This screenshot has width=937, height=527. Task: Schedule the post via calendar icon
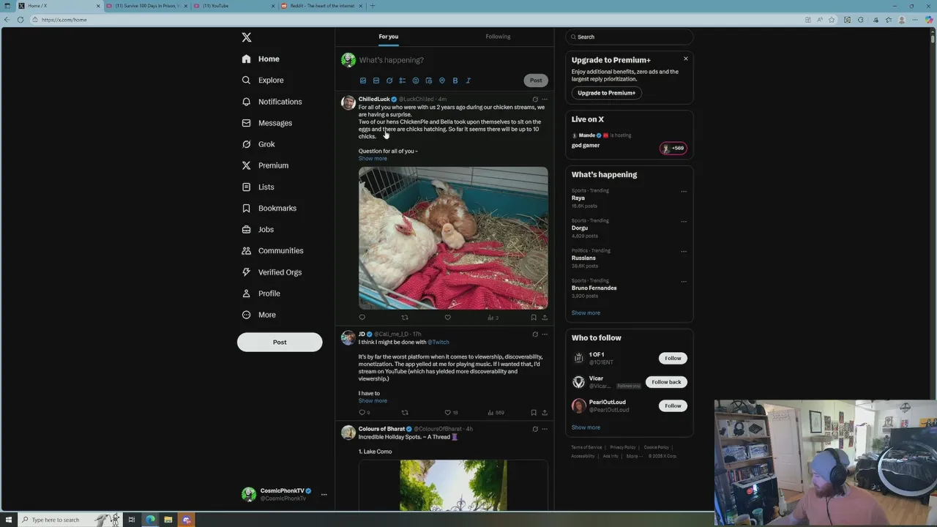(429, 81)
